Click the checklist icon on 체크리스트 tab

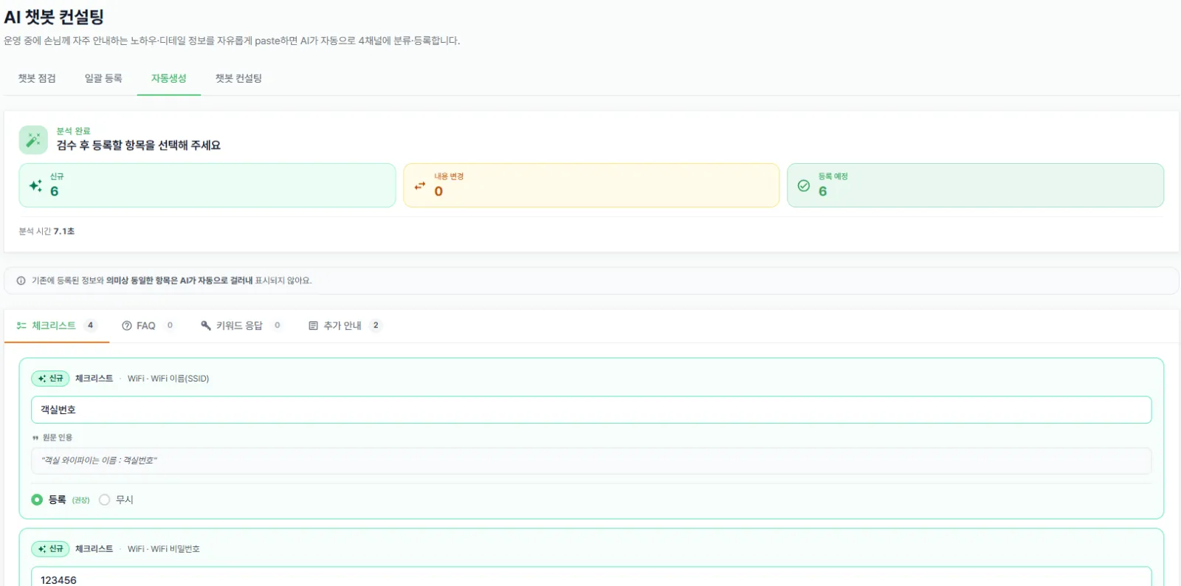[x=21, y=325]
